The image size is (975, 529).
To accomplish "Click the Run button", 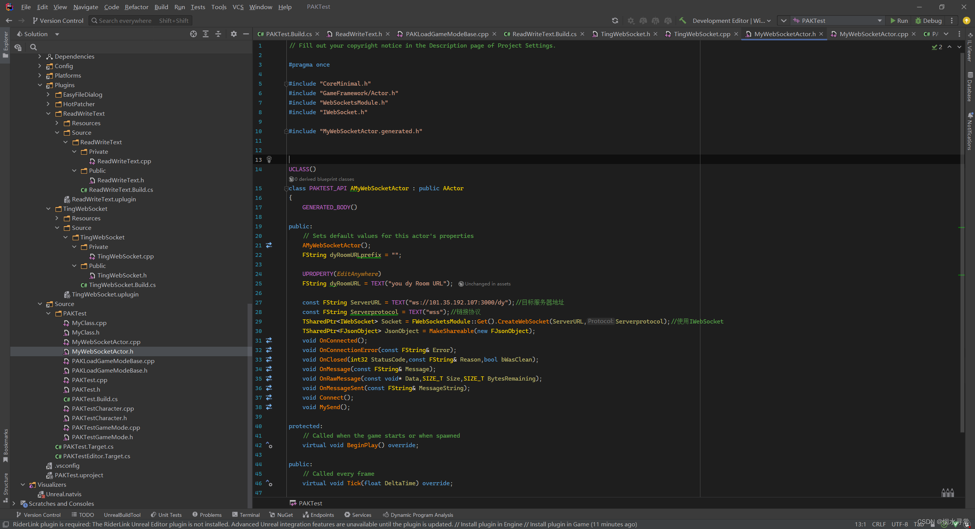I will click(899, 21).
